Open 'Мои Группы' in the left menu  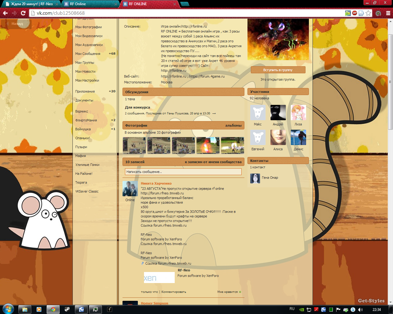pyautogui.click(x=85, y=63)
